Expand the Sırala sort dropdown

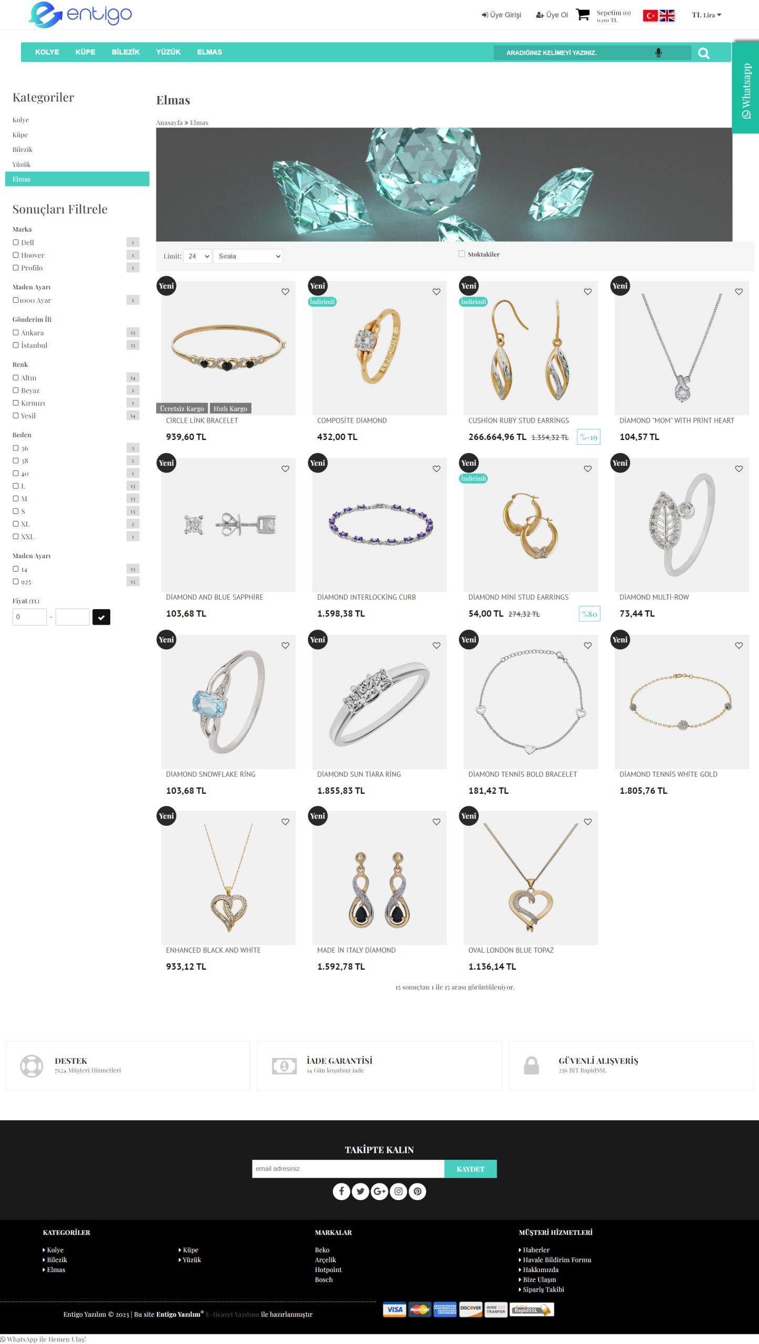(248, 256)
